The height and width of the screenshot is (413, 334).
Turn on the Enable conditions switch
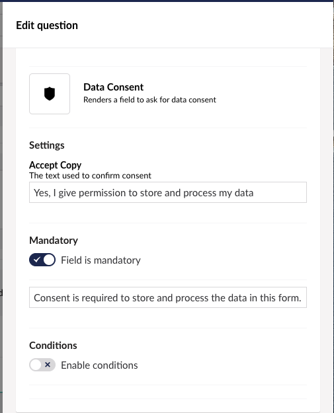42,365
